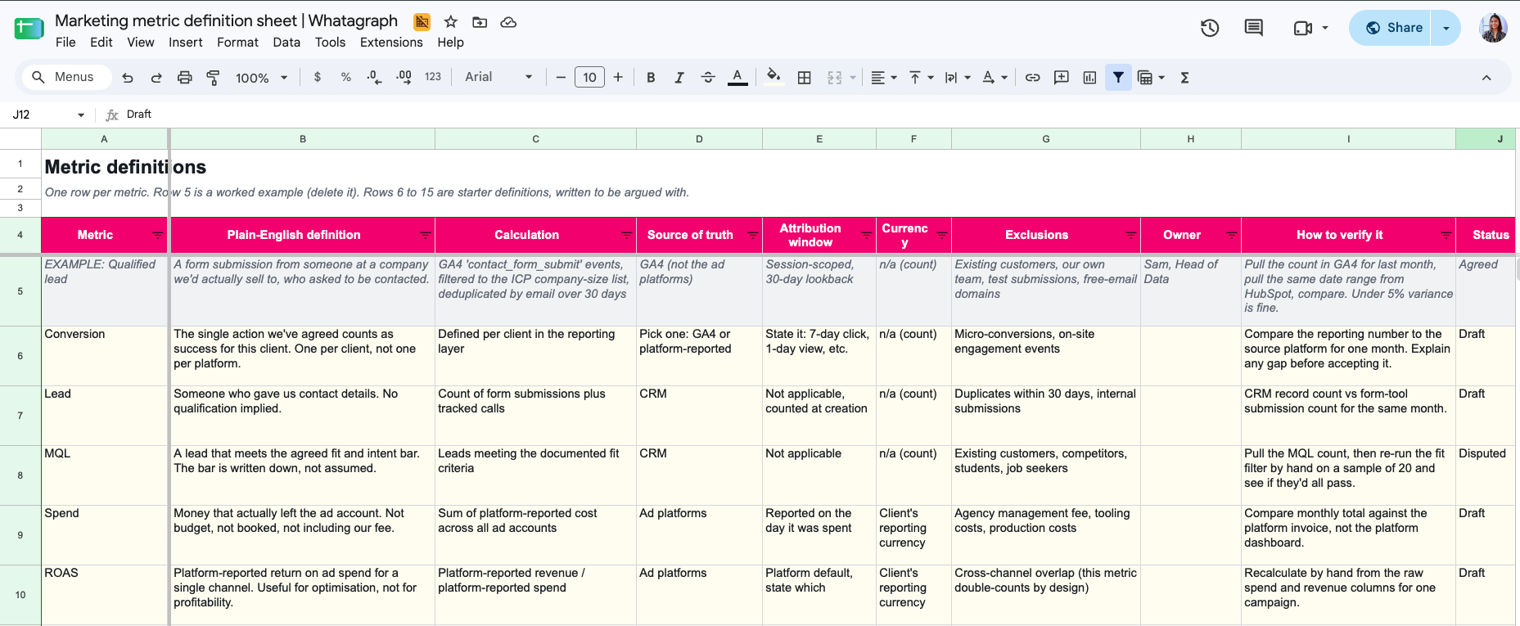This screenshot has width=1520, height=626.
Task: Check the cloud save status icon
Action: click(508, 22)
